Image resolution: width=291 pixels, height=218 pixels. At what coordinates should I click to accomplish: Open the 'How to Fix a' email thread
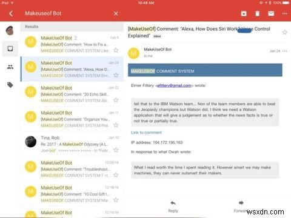click(x=72, y=44)
